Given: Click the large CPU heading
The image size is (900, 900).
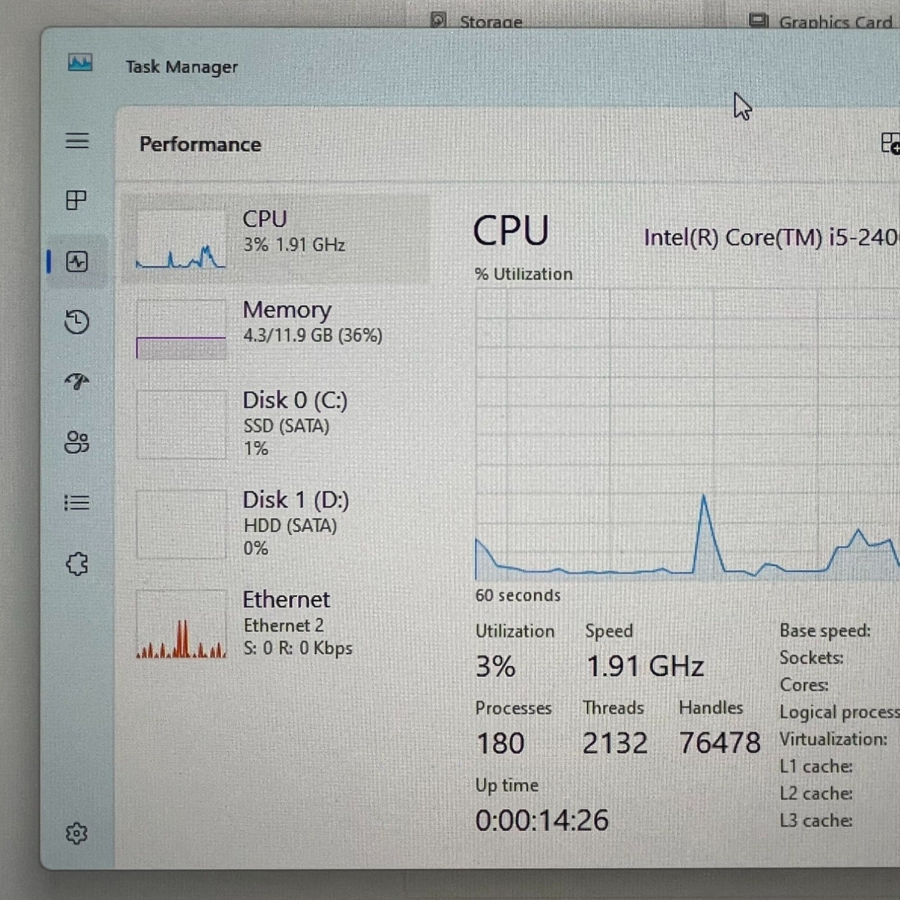Looking at the screenshot, I should click(511, 231).
